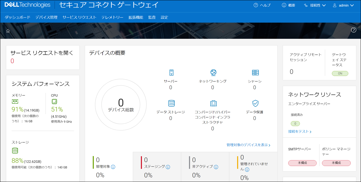361x182 pixels.
Task: Click the Dell Technologies logo
Action: [27, 5]
